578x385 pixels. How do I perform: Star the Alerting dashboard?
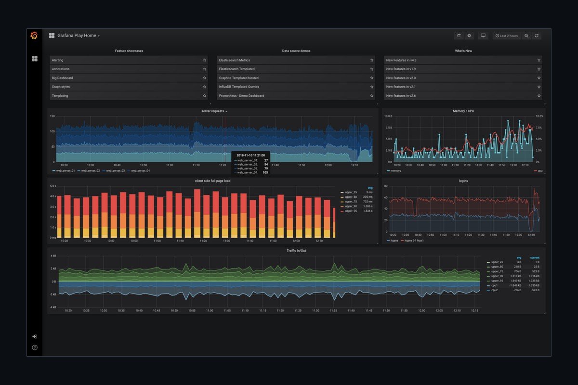point(204,60)
